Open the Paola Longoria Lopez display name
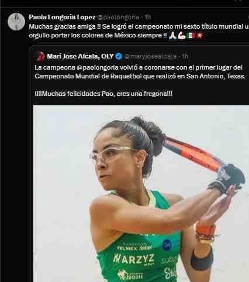This screenshot has height=282, width=249. click(62, 17)
